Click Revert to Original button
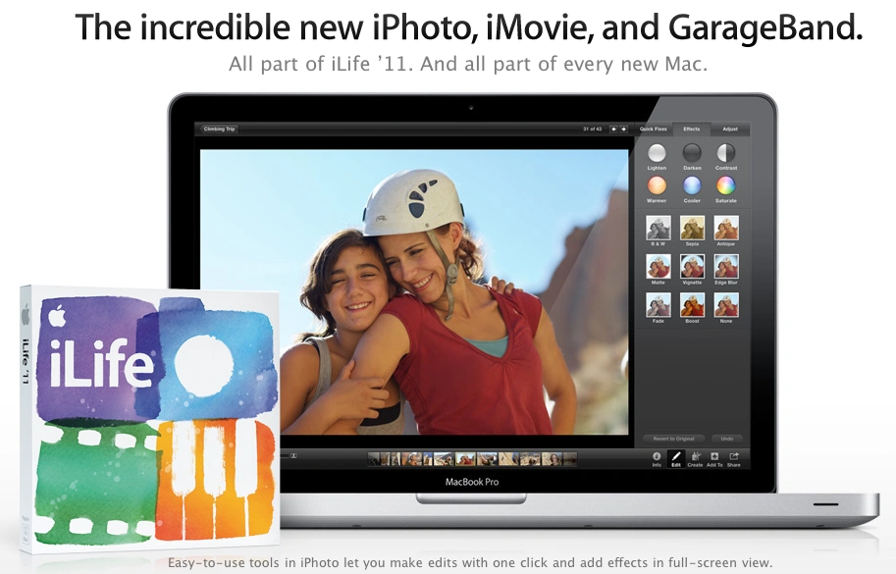The image size is (896, 574). tap(673, 439)
